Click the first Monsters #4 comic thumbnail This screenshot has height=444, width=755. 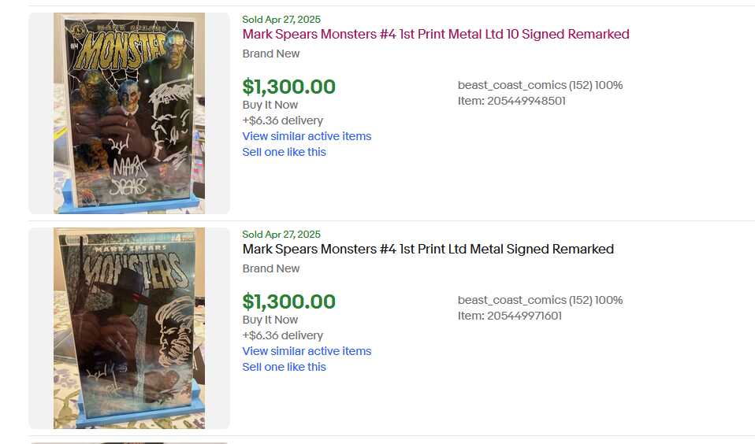click(129, 113)
